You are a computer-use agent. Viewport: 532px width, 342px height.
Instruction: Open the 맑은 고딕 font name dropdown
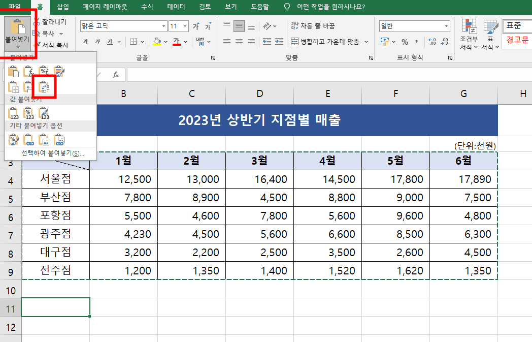coord(163,26)
